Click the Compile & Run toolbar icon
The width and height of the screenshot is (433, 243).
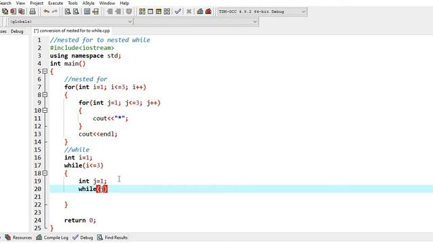tap(158, 11)
